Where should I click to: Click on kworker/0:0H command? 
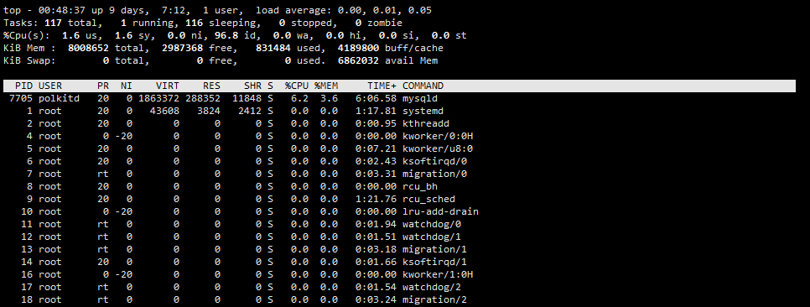coord(438,136)
